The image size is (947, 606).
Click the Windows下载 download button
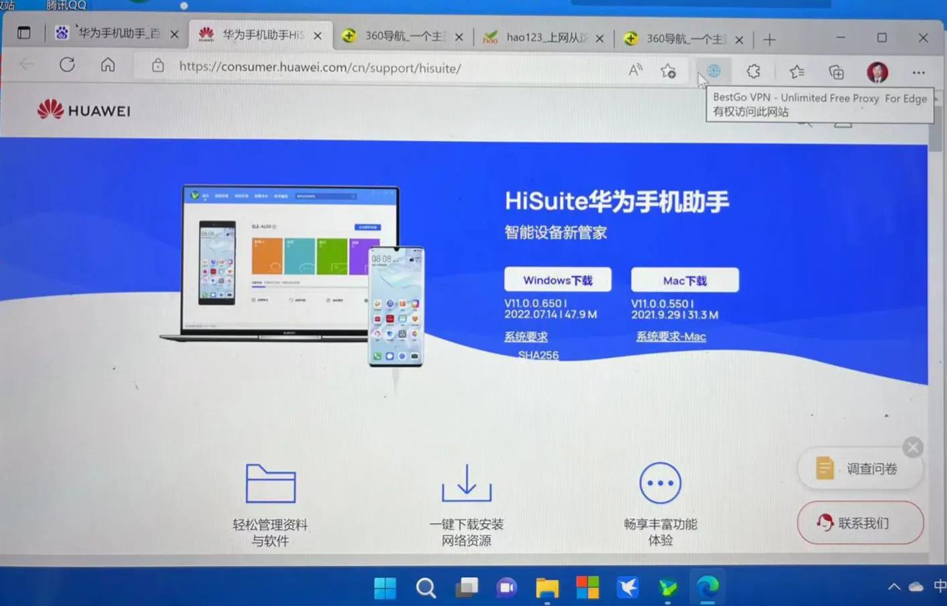pos(558,280)
